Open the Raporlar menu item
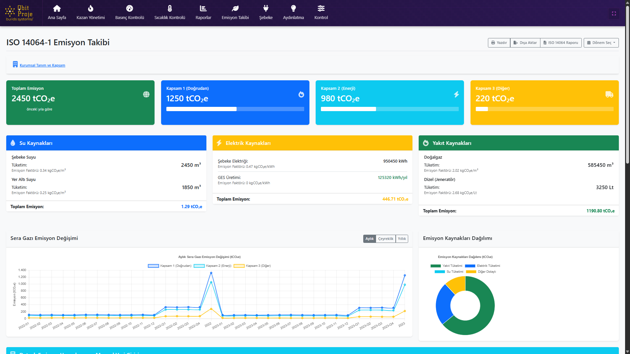630x354 pixels. coord(203,12)
